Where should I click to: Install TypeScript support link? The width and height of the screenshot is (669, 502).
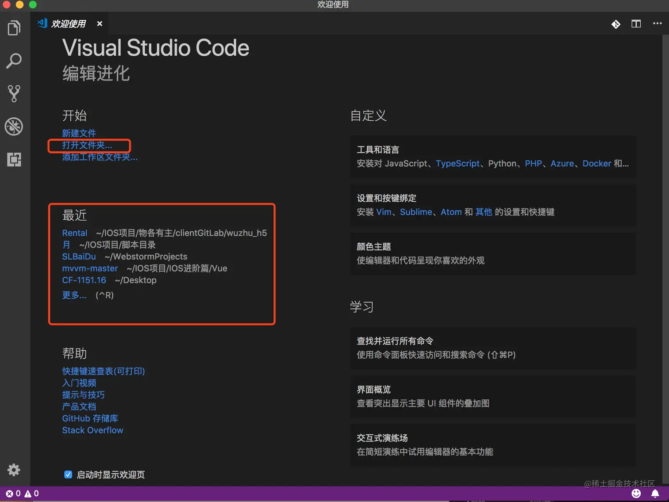click(x=458, y=164)
